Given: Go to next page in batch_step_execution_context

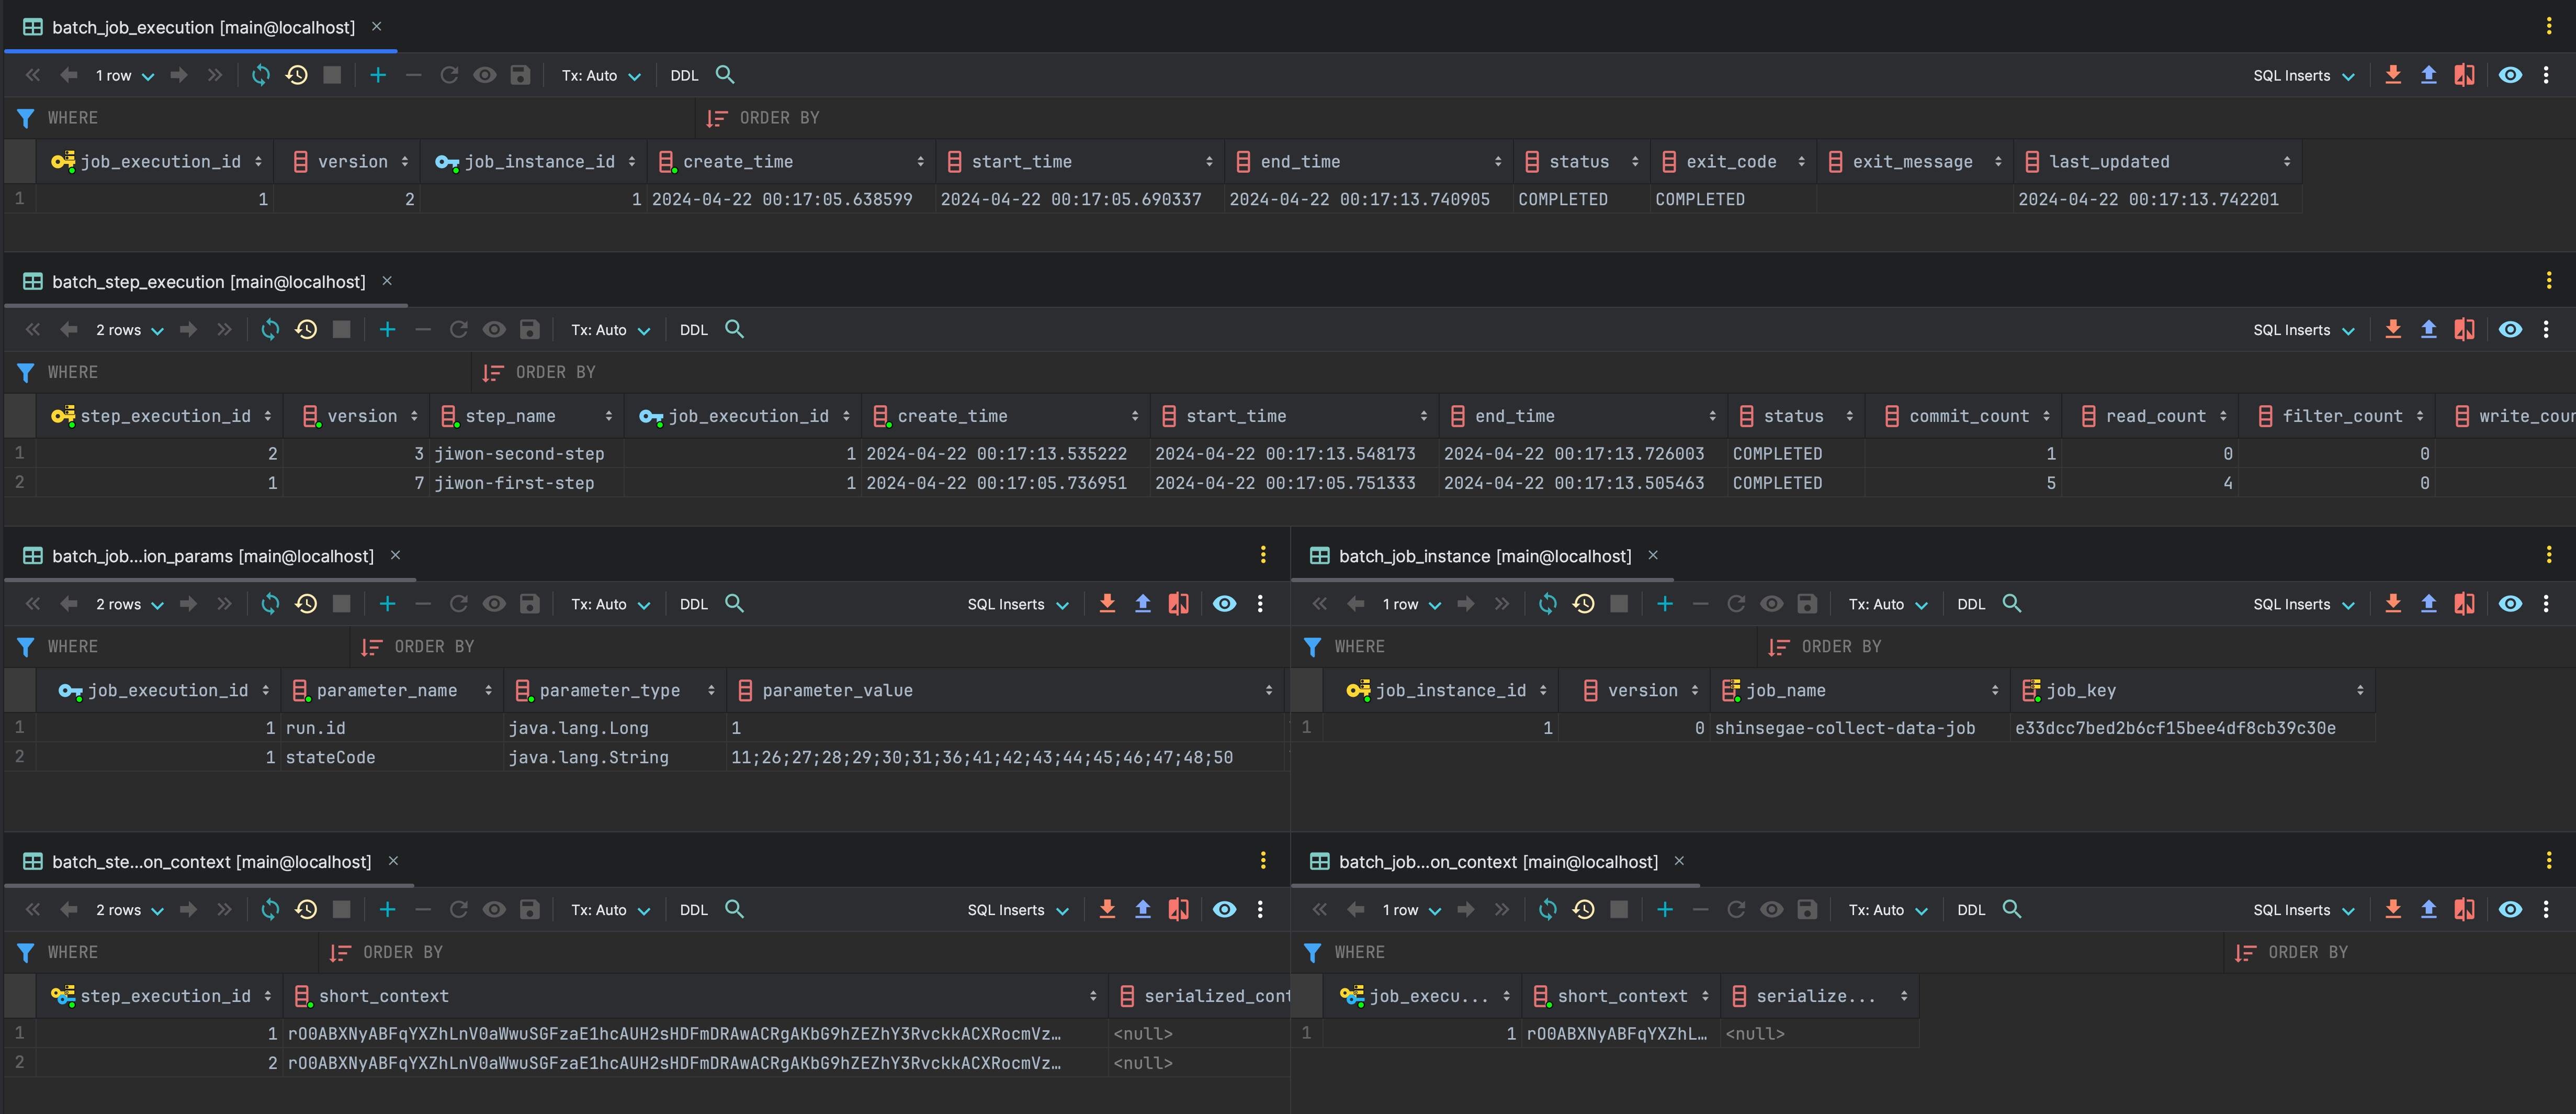Looking at the screenshot, I should click(x=188, y=909).
